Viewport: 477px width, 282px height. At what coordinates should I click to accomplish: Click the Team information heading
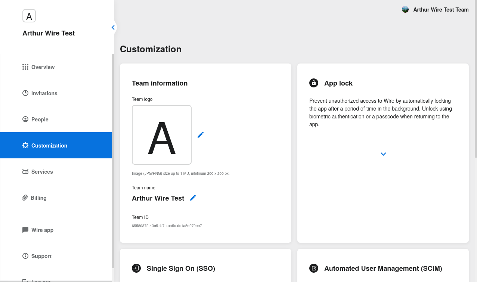[160, 83]
